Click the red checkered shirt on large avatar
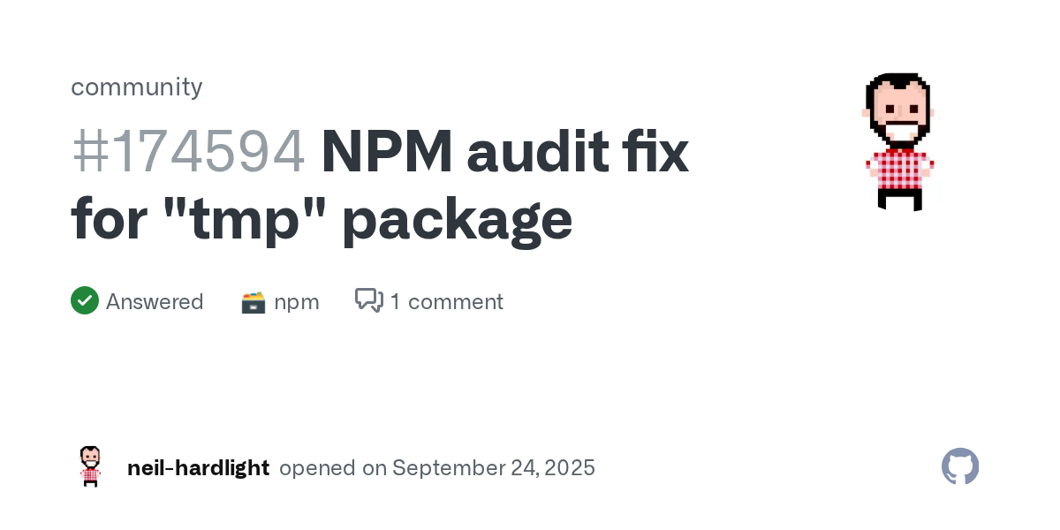The image size is (1060, 530). point(899,168)
